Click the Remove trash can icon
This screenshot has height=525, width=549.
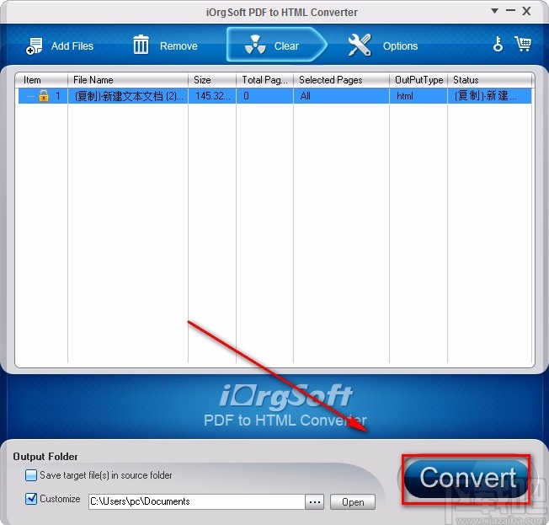pos(141,45)
